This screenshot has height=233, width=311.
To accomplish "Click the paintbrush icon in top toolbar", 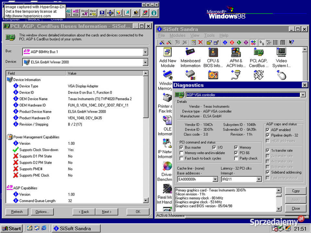I will click(145, 13).
